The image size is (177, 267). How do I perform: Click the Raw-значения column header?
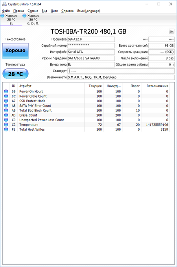[155, 86]
